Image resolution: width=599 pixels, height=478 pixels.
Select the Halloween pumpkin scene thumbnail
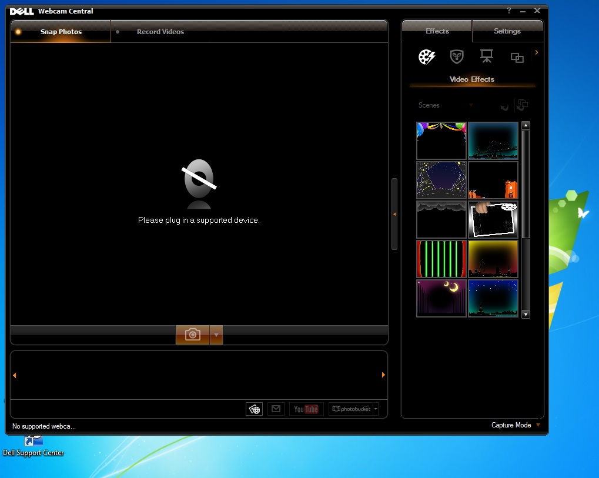coord(493,180)
